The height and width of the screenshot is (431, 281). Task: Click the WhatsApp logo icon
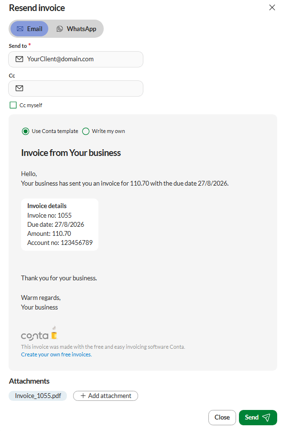click(x=60, y=29)
